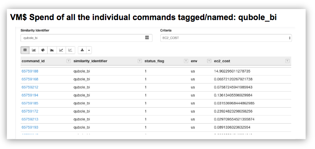Click env 'us' in row 65759172
The image size is (315, 149).
(193, 111)
